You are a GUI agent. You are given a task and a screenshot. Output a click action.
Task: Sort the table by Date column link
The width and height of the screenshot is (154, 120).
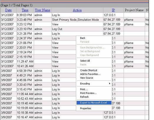[8, 10]
